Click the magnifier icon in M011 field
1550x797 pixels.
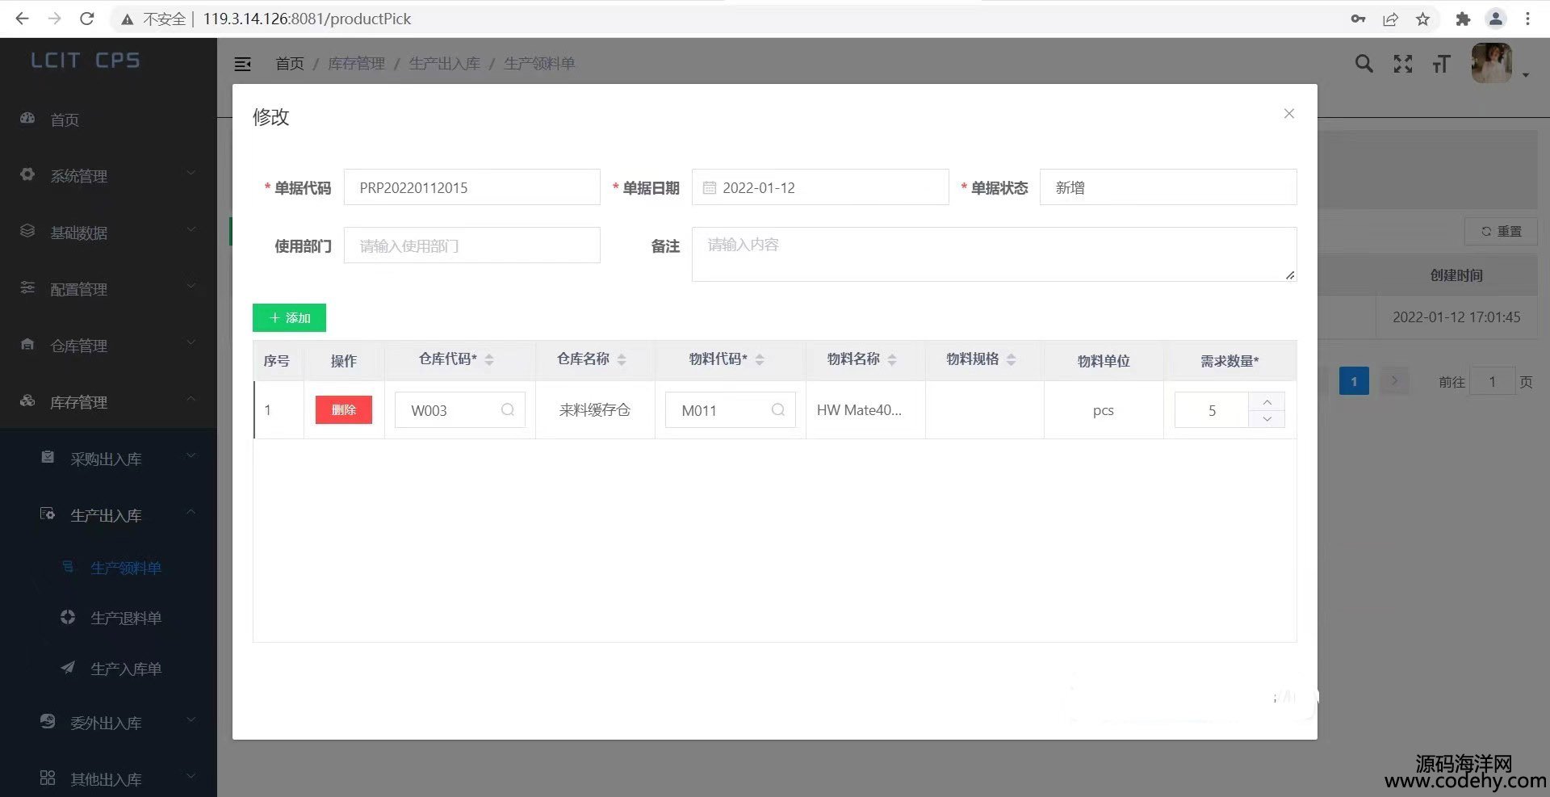[x=778, y=409]
